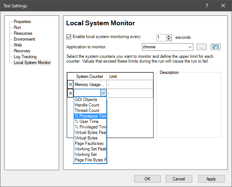Image resolution: width=232 pixels, height=187 pixels.
Task: Uncheck Enable local system monitoring
Action: click(69, 37)
